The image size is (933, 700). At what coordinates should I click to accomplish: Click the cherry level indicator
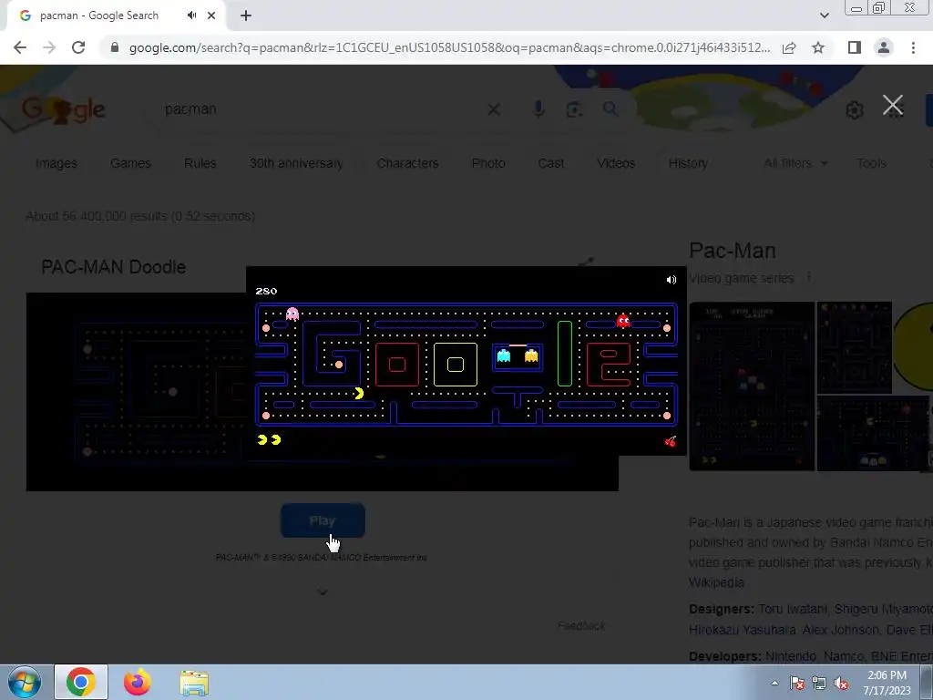671,441
